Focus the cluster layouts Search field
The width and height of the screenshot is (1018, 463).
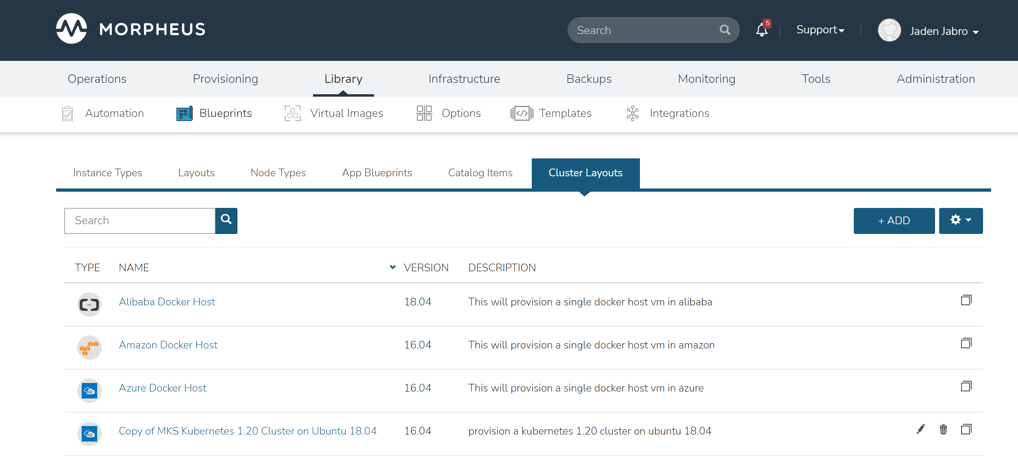[x=139, y=221]
